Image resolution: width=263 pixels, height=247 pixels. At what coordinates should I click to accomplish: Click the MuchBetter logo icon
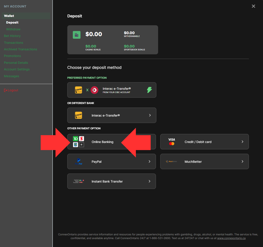tap(171, 162)
